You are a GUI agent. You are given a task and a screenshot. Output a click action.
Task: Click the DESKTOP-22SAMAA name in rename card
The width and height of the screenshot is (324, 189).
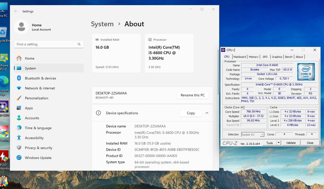tap(111, 93)
